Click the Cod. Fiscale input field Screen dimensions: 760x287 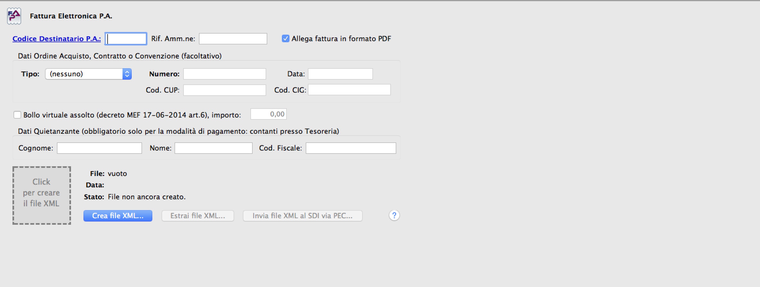[351, 148]
